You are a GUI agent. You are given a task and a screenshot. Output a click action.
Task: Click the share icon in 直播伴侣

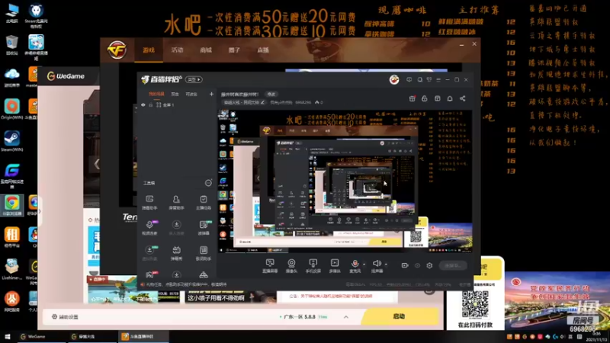[463, 99]
